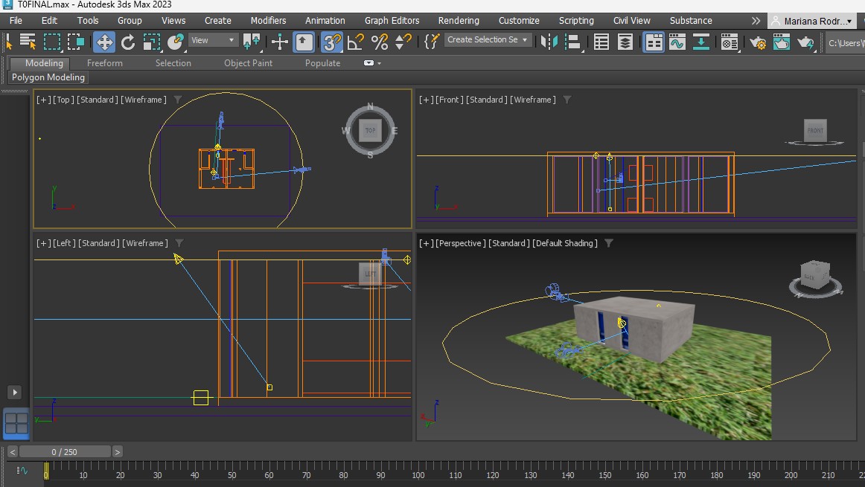The image size is (865, 487).
Task: Expand the Create Selection Set dropdown
Action: (x=525, y=40)
